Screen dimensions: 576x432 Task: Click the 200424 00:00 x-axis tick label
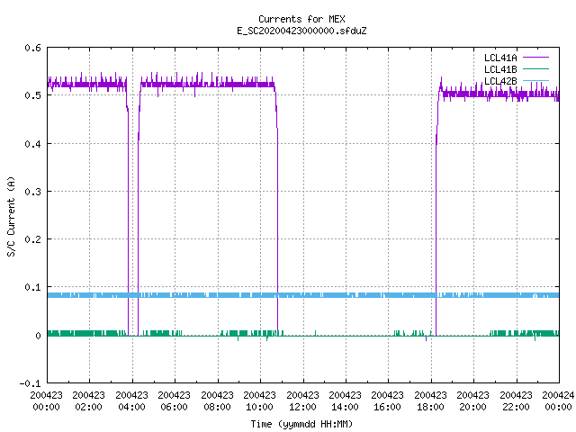point(558,401)
